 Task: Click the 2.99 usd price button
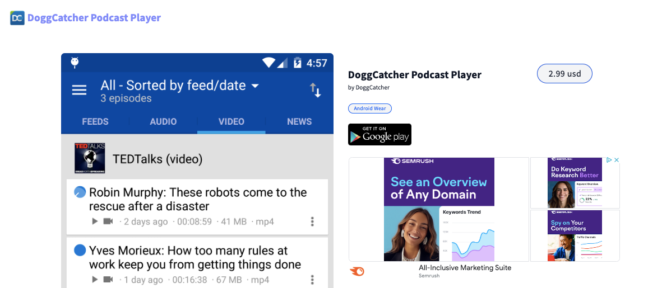[x=564, y=74]
